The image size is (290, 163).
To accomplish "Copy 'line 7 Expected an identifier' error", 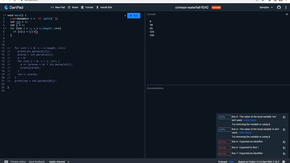I will click(x=284, y=154).
